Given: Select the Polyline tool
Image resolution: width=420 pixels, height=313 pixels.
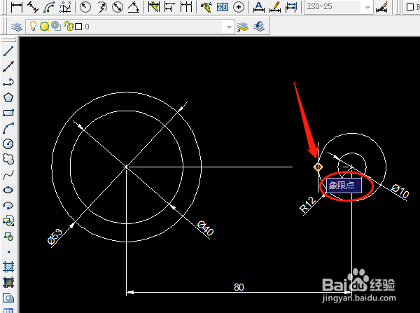Looking at the screenshot, I should (8, 82).
